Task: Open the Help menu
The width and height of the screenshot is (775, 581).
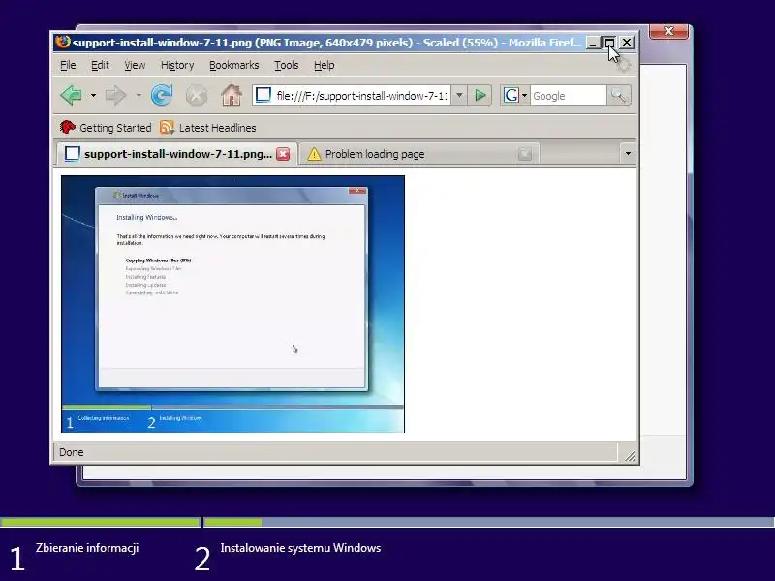Action: 324,65
